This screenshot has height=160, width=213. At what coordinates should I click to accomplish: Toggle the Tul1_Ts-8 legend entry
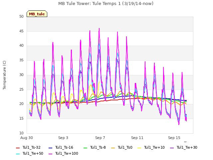point(95,147)
